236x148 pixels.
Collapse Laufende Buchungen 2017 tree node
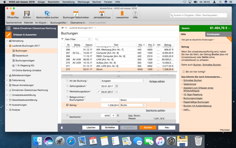7,46
